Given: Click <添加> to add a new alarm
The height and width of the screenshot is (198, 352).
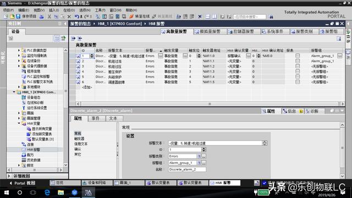Looking at the screenshot, I should pos(87,87).
